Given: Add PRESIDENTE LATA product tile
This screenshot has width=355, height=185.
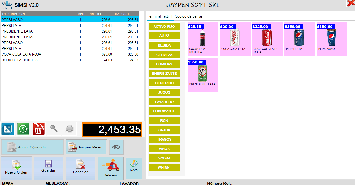Looking at the screenshot, I should point(203,75).
